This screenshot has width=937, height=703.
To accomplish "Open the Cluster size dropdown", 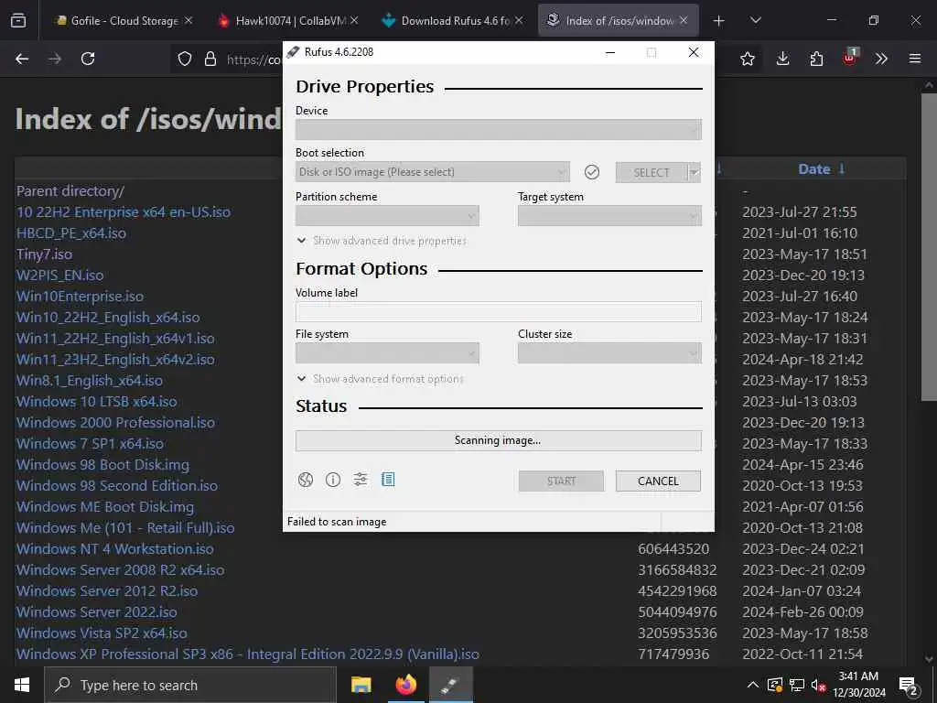I will pos(609,353).
